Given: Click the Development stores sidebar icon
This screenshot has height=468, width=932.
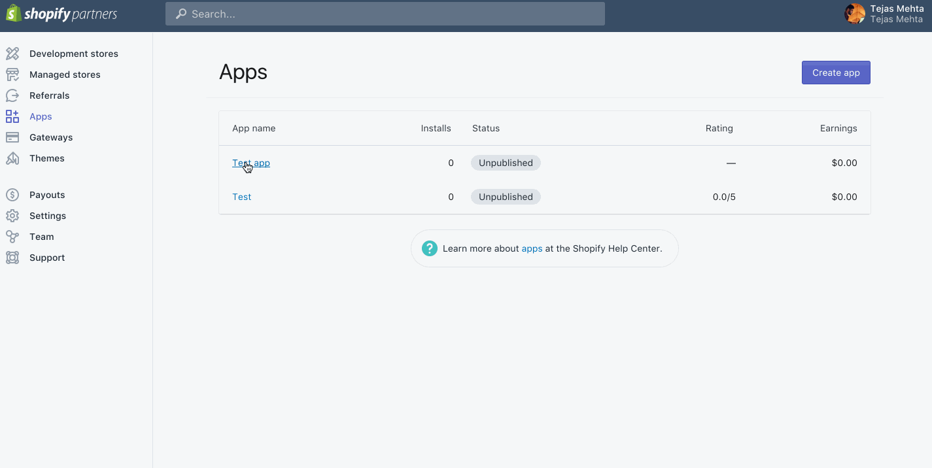Looking at the screenshot, I should [x=12, y=54].
